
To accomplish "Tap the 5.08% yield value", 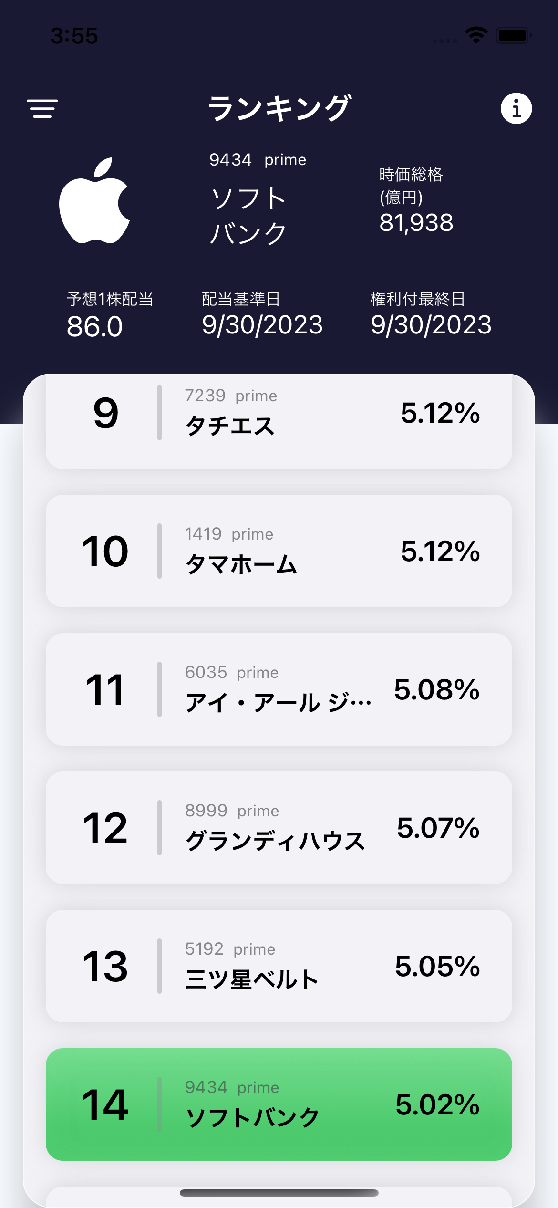I will click(437, 689).
